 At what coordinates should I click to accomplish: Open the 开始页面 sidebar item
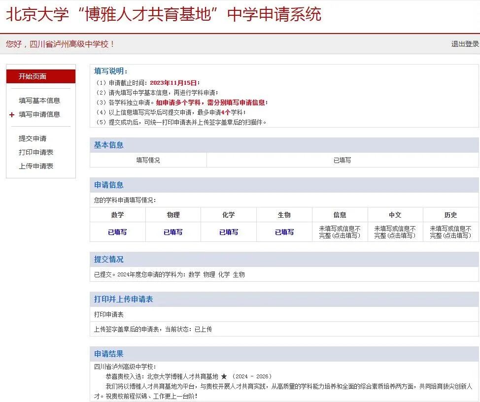click(x=33, y=76)
